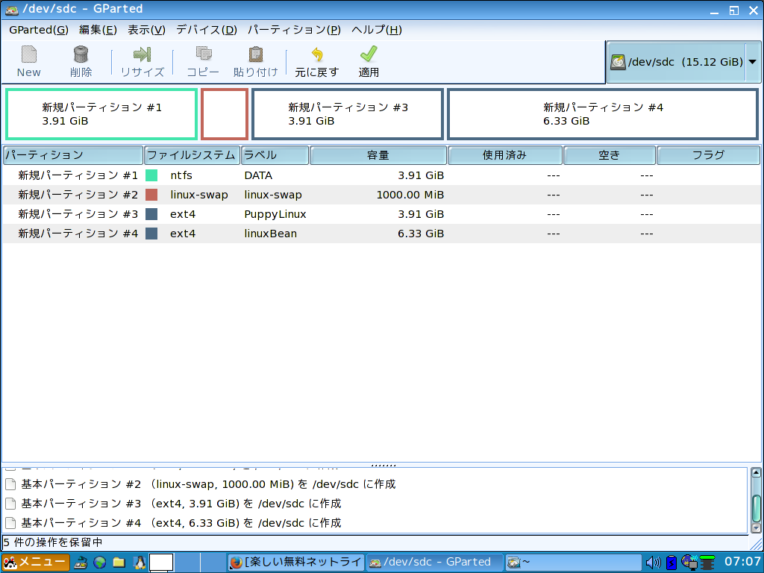Click the コピー copy icon
Screen dimensions: 764x573
[203, 54]
